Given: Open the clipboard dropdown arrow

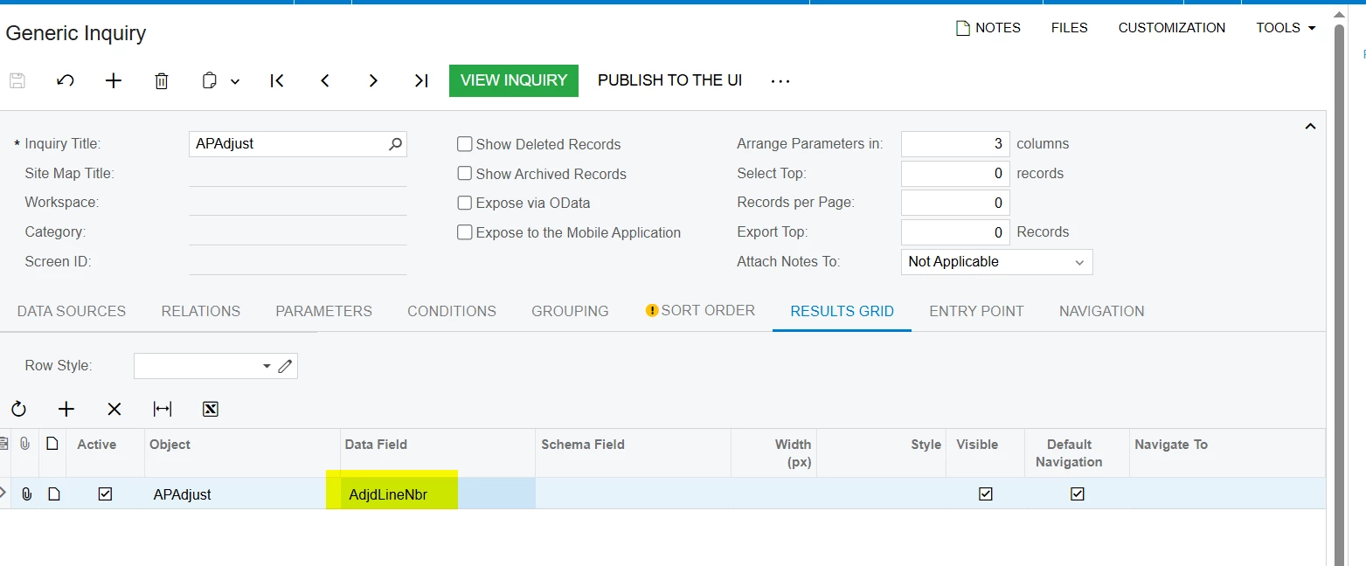Looking at the screenshot, I should (235, 81).
